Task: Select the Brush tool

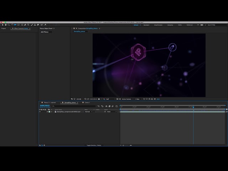Action: (32, 25)
